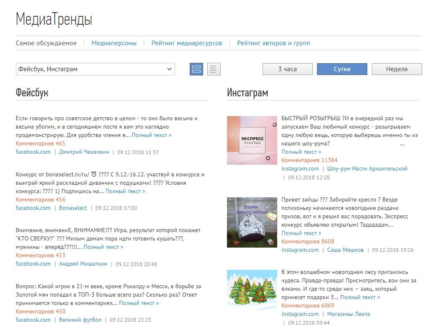Click Комментариев 11384 count
The image size is (446, 336).
pyautogui.click(x=309, y=160)
